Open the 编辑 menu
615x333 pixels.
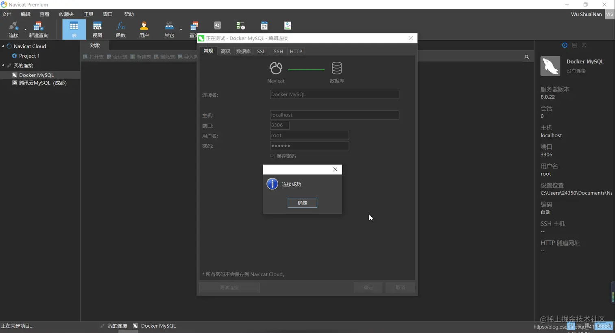[x=26, y=14]
